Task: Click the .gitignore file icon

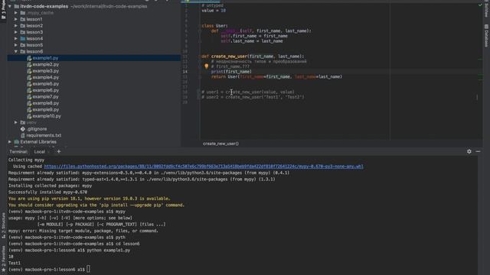Action: click(23, 129)
